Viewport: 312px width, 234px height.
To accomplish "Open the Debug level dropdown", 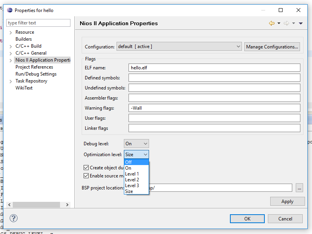I will click(x=136, y=144).
